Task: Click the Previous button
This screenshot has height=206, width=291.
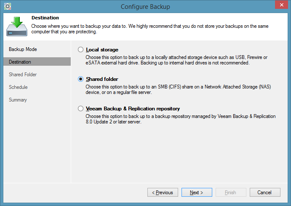Action: coord(163,193)
